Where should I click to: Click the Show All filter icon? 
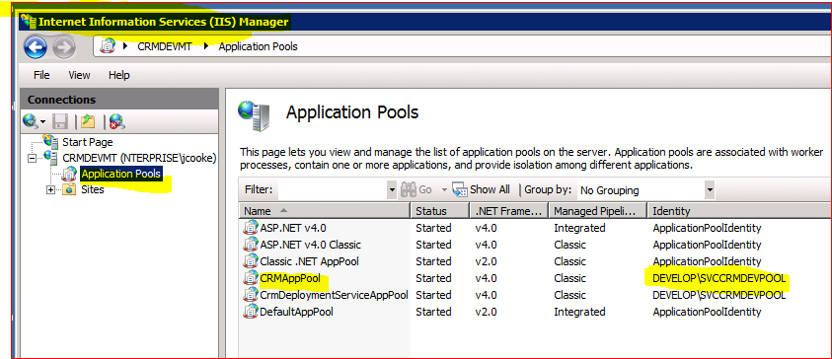pos(460,189)
